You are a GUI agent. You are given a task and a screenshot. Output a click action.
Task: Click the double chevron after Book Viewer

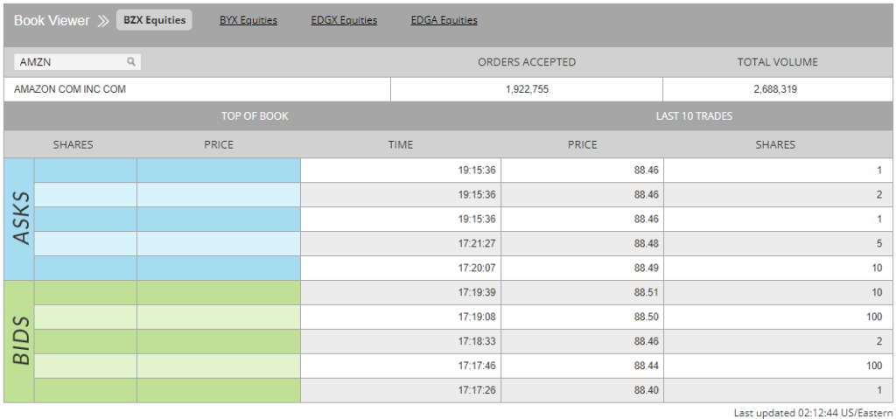pos(103,20)
